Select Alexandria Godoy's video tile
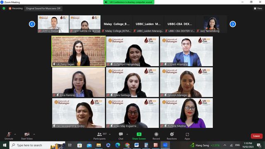The height and width of the screenshot is (149, 265). (x=79, y=113)
